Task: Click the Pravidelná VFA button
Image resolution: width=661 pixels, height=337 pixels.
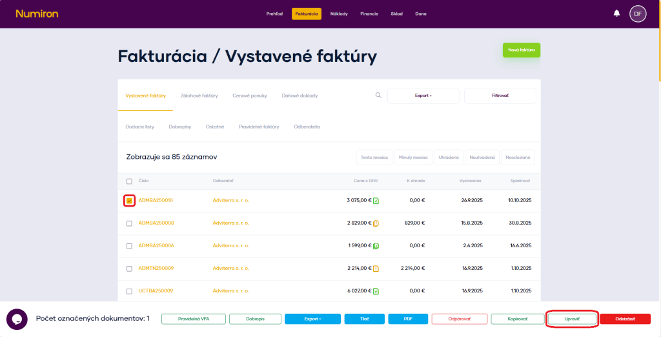Action: 194,320
